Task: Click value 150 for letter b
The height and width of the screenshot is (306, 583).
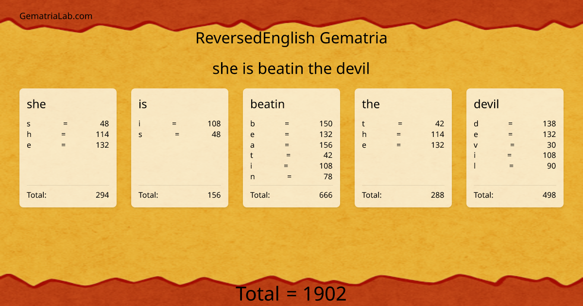Action: click(326, 124)
